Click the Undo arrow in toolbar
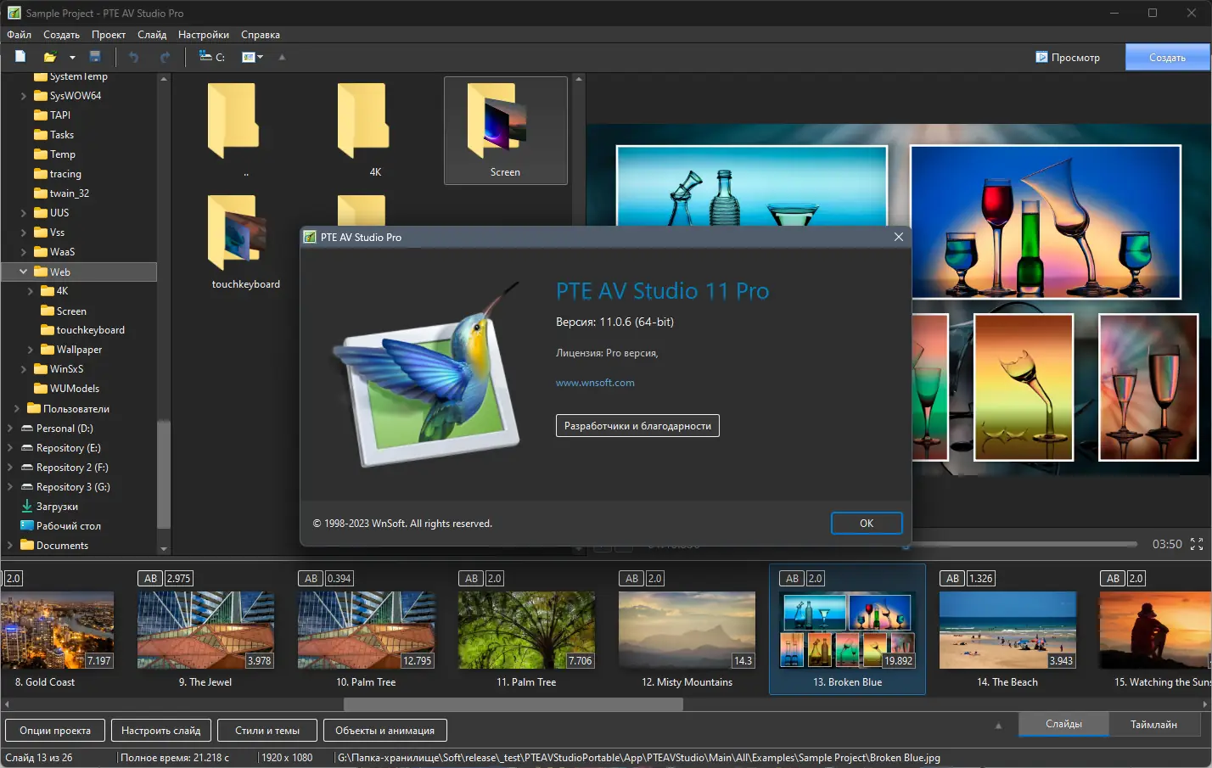The height and width of the screenshot is (768, 1212). (x=133, y=57)
